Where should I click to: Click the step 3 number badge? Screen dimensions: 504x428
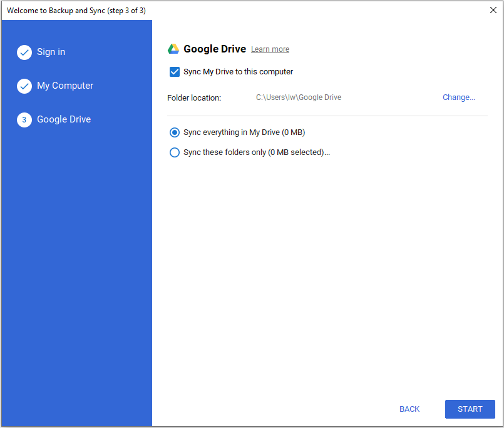click(24, 119)
